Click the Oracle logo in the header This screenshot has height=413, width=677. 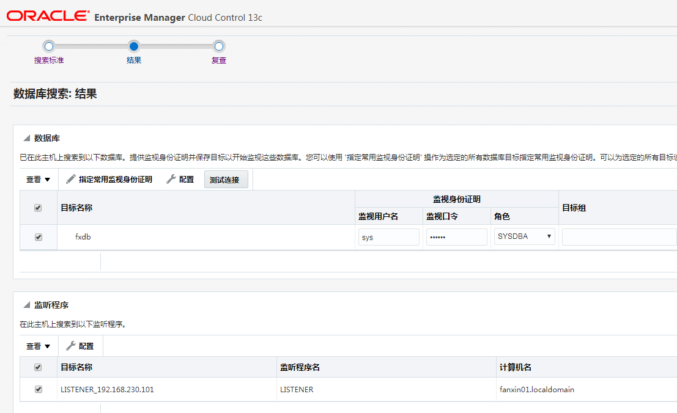tap(46, 16)
